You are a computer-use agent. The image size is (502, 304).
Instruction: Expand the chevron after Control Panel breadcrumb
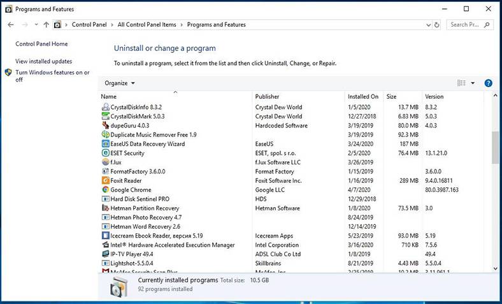(x=112, y=25)
